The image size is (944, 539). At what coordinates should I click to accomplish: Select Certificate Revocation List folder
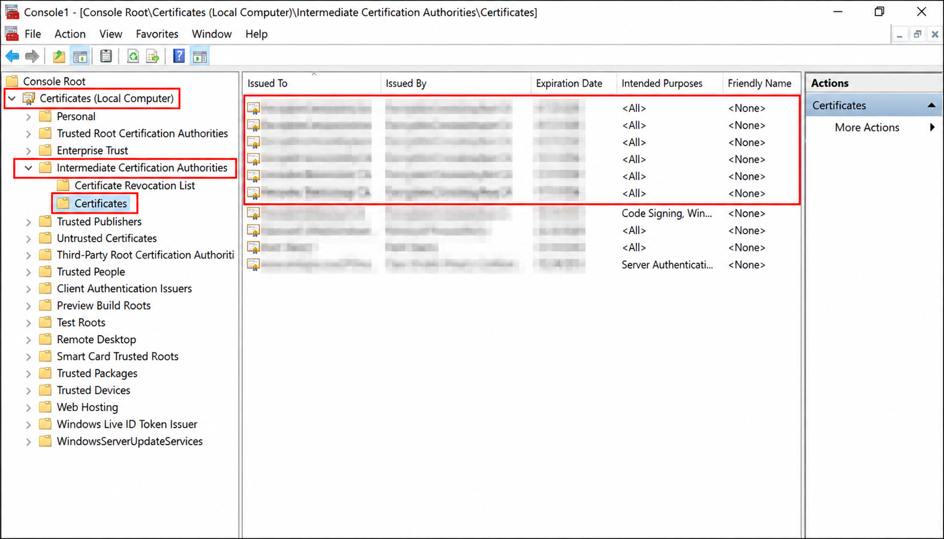(135, 185)
